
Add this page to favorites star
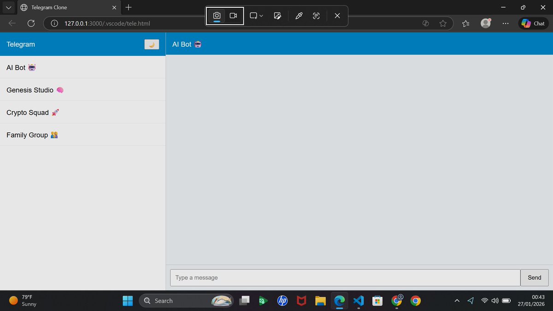click(443, 23)
